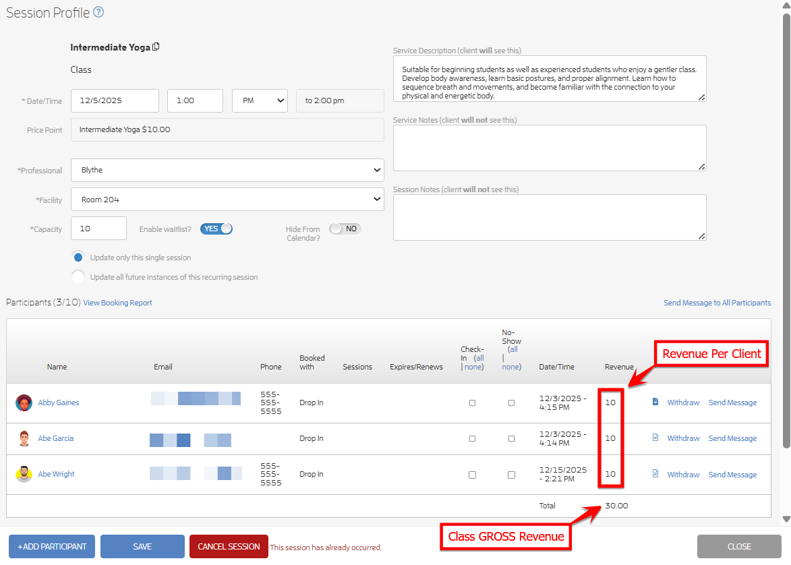Check the Check-In box for Abe Garcia
The image size is (791, 565).
pyautogui.click(x=472, y=438)
